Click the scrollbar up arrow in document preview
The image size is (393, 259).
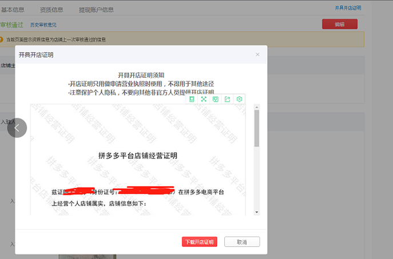(257, 107)
